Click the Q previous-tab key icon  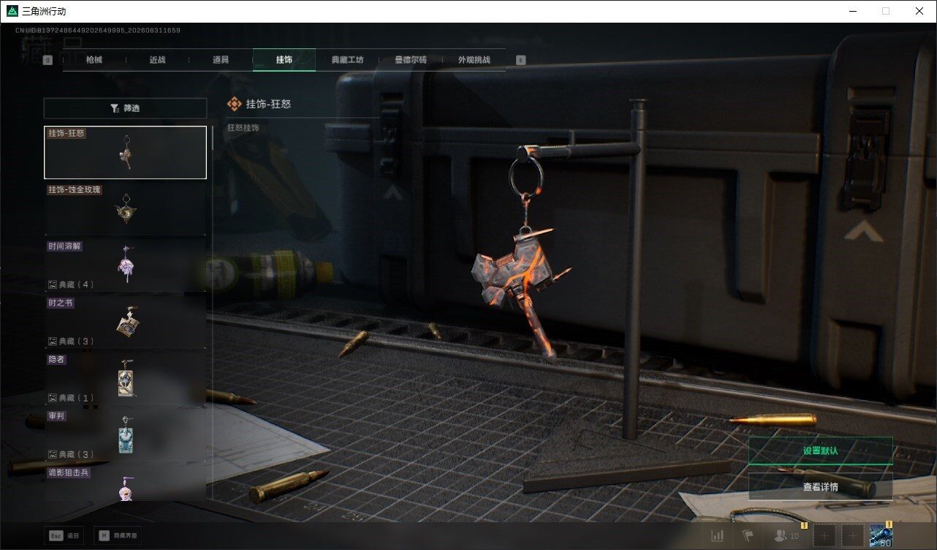click(x=48, y=60)
